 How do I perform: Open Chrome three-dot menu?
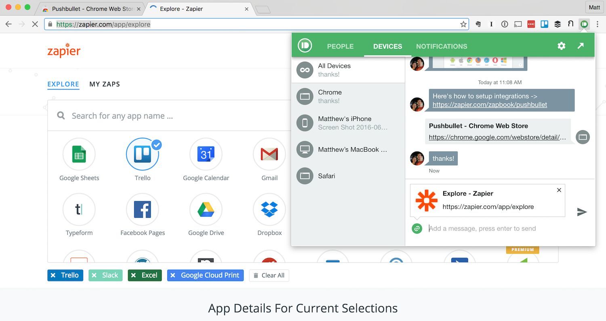[598, 24]
